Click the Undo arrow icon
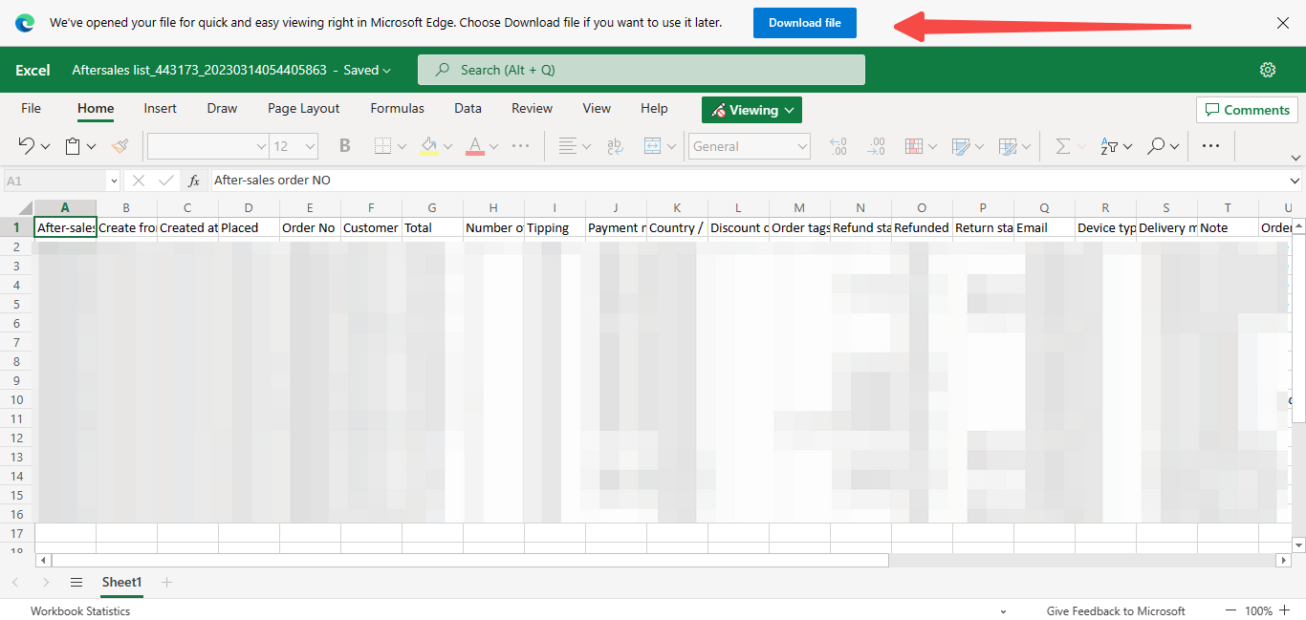1306x620 pixels. click(26, 146)
